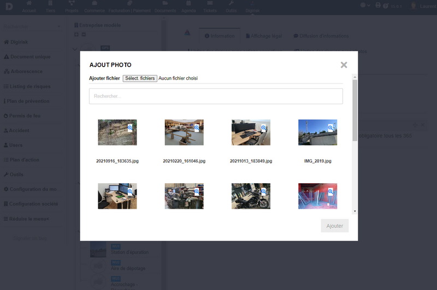The height and width of the screenshot is (290, 437).
Task: Open Digirisk in the top menu
Action: [252, 7]
